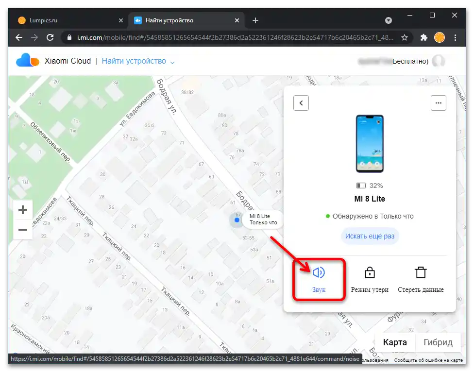Open the user avatar in Xiaomi Cloud header

click(439, 61)
